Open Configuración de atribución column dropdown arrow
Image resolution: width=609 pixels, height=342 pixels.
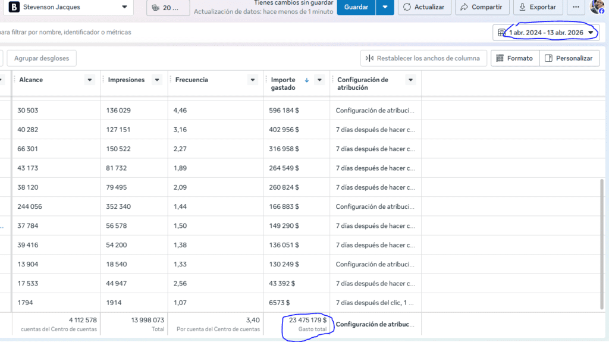point(410,80)
